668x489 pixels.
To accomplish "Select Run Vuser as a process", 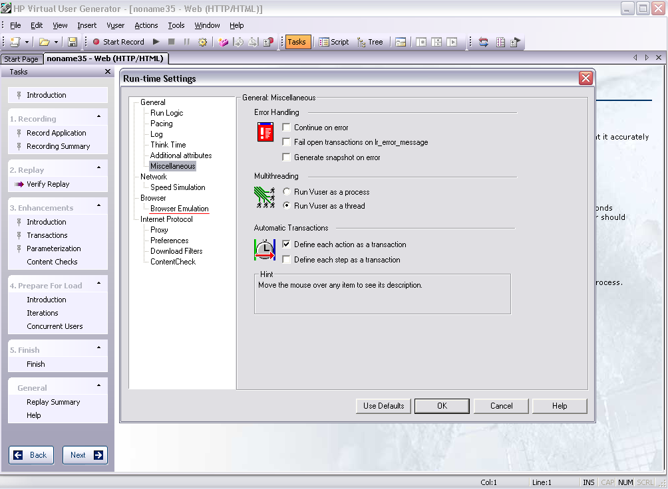I will [x=286, y=192].
